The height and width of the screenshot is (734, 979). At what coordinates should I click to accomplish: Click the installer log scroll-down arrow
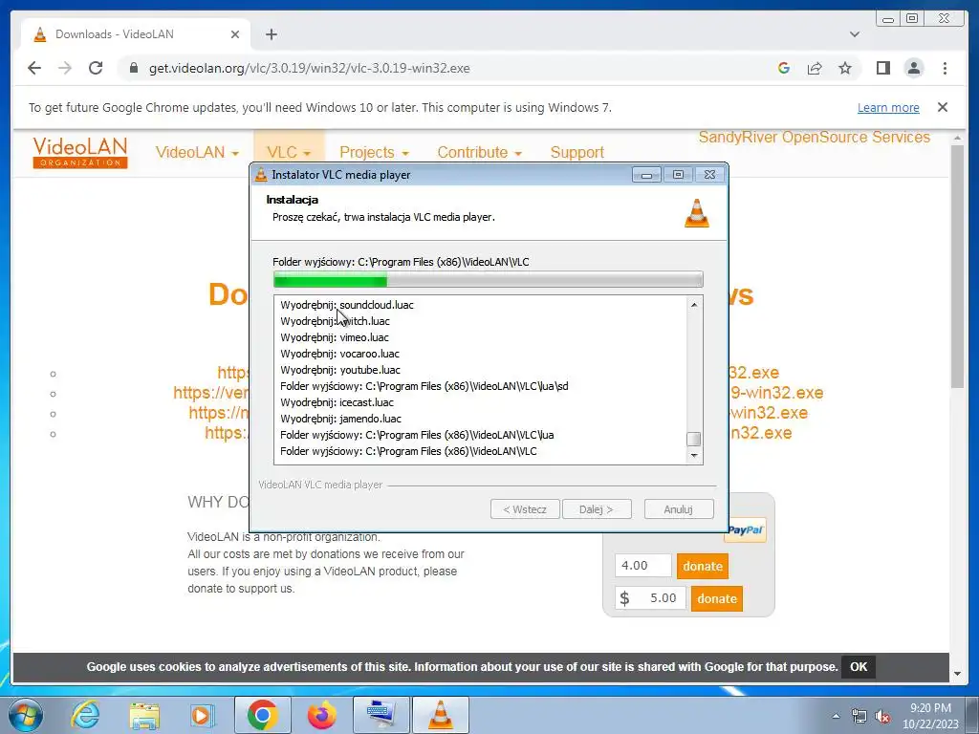[694, 456]
